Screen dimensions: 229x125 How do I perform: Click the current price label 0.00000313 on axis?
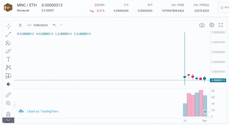(218, 80)
